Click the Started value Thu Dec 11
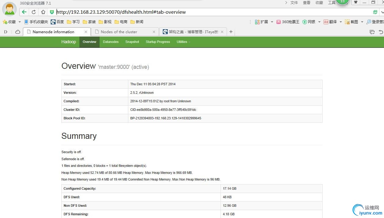 pyautogui.click(x=153, y=84)
